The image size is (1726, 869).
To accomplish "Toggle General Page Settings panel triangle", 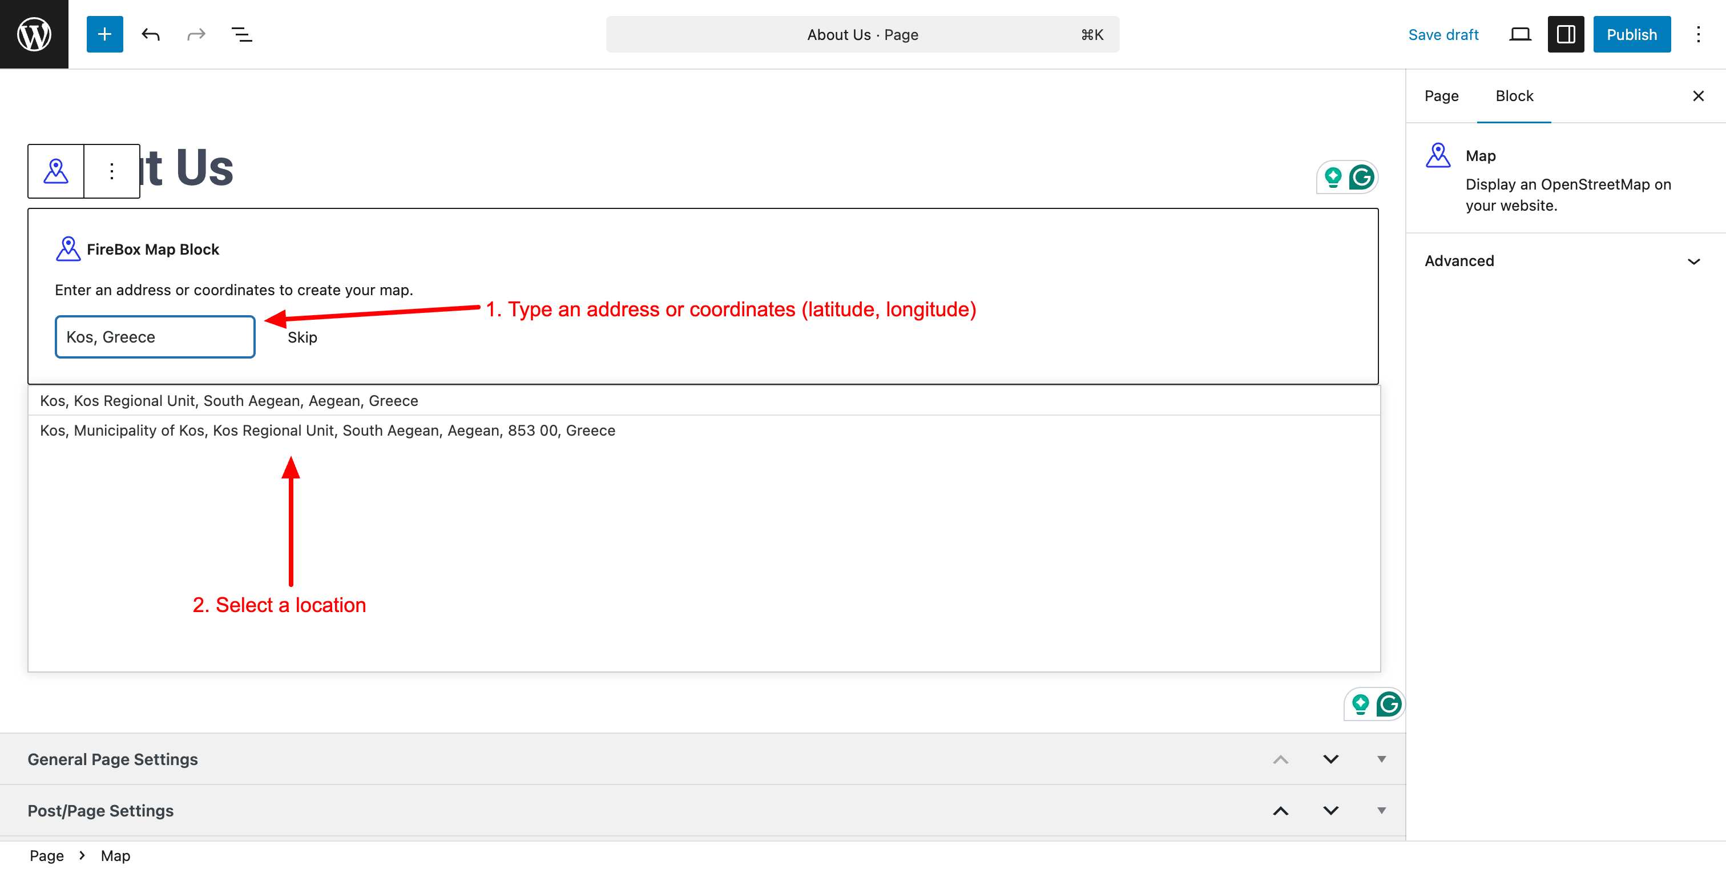I will [1382, 759].
